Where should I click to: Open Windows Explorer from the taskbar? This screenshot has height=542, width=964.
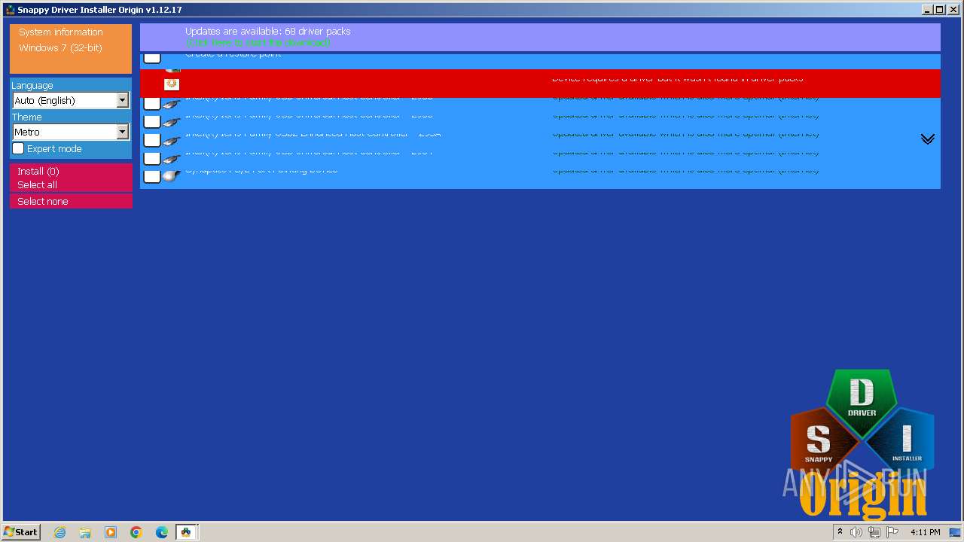85,532
